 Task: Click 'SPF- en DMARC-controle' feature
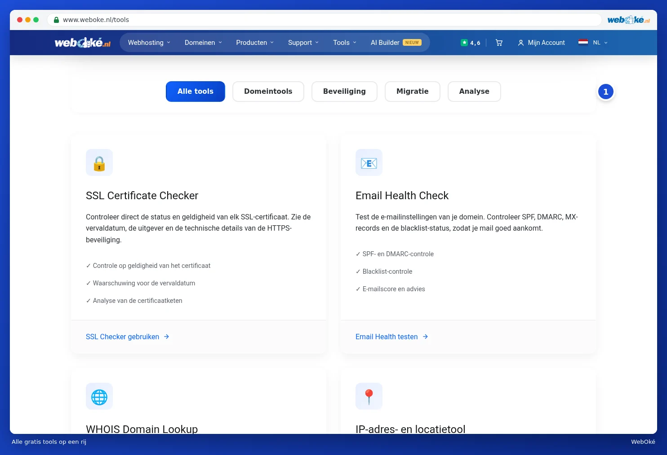398,254
